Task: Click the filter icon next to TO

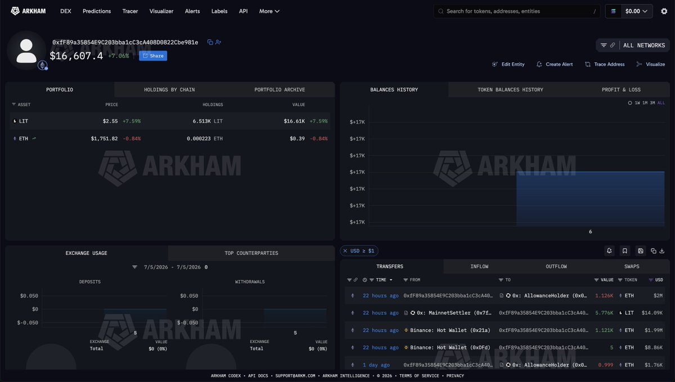Action: coord(501,280)
